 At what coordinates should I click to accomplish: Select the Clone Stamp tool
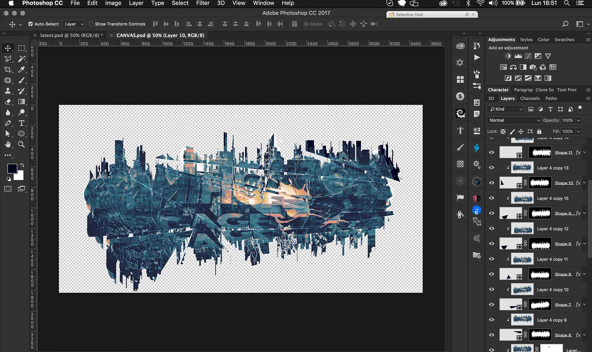(x=8, y=91)
